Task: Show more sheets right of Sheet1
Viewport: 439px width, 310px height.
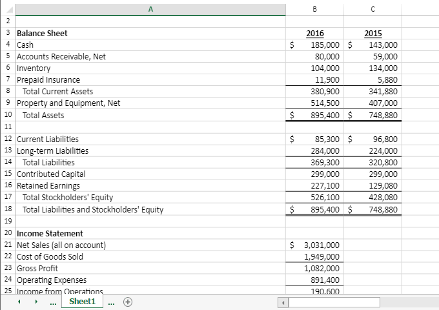Action: tap(111, 302)
